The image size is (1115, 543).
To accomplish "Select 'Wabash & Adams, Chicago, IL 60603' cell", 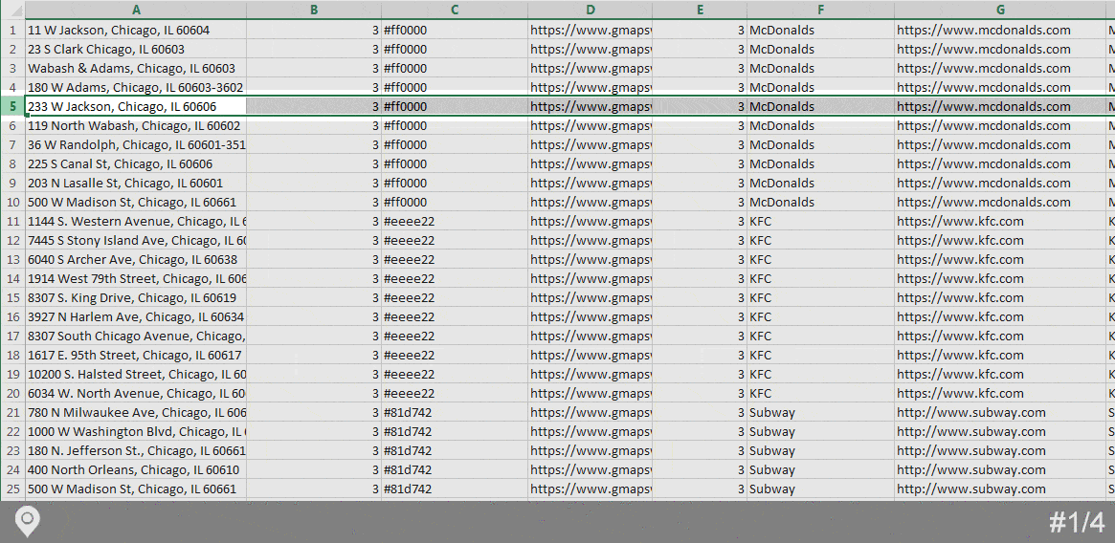I will pyautogui.click(x=136, y=68).
